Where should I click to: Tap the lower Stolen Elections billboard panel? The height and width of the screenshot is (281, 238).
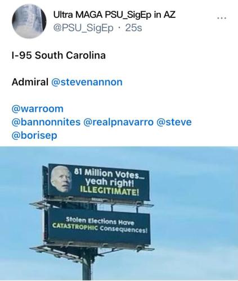point(99,226)
